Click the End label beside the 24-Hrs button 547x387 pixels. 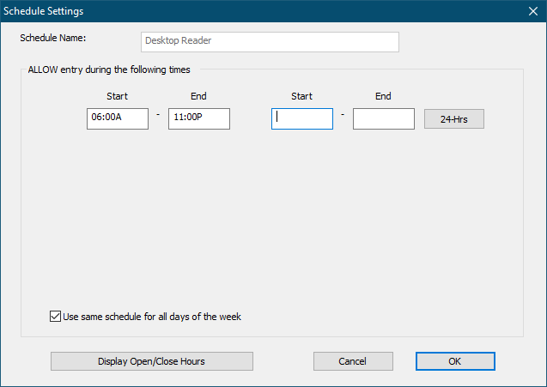point(383,96)
